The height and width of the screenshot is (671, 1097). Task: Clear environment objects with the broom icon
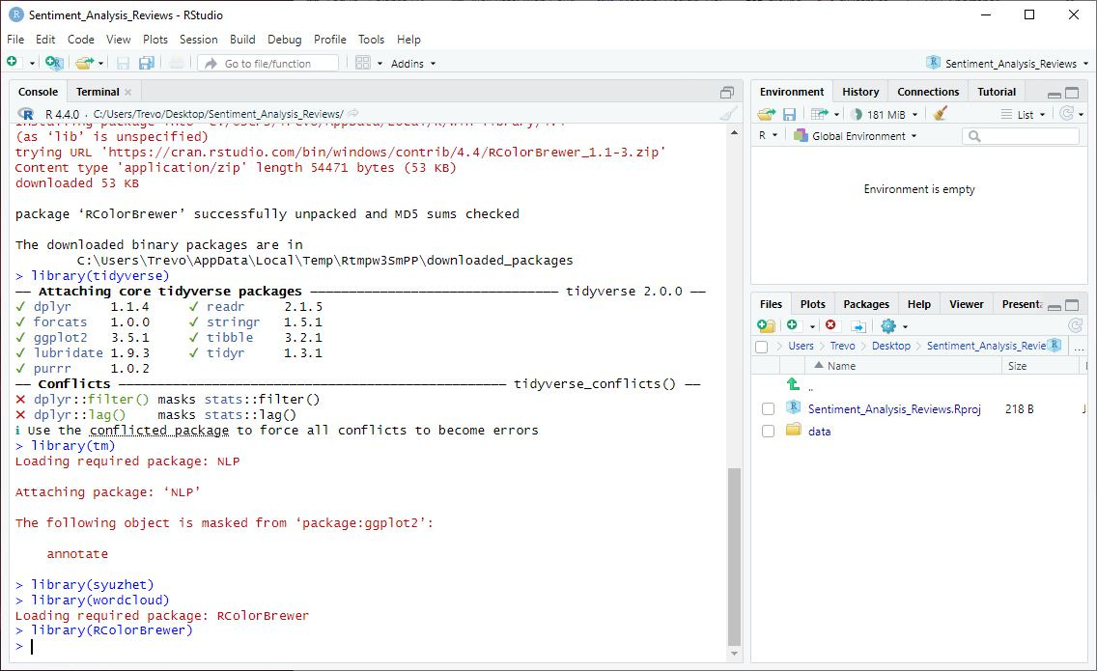pyautogui.click(x=941, y=113)
